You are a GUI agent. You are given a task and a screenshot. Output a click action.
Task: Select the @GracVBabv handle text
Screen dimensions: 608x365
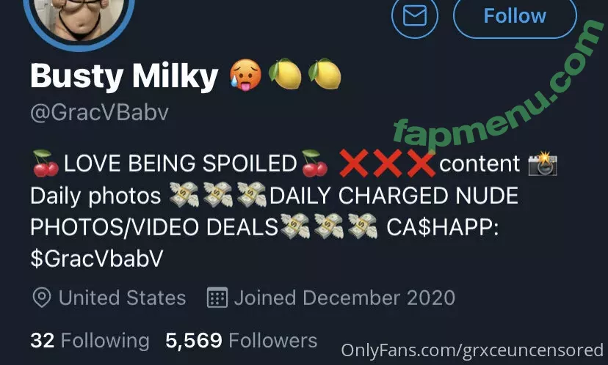(100, 113)
